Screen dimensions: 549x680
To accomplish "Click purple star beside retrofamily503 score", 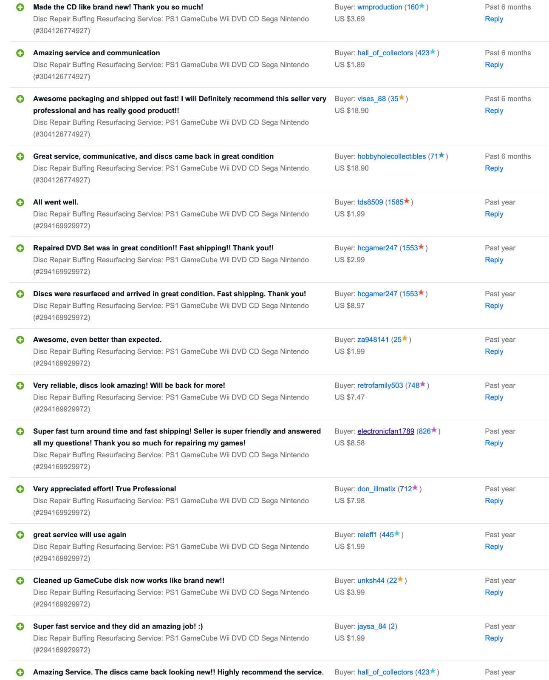I will point(423,385).
